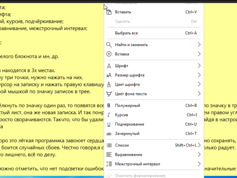This screenshot has width=237, height=178.
Task: Click the Ctrl+T shortcut label
Action: coord(191,134)
